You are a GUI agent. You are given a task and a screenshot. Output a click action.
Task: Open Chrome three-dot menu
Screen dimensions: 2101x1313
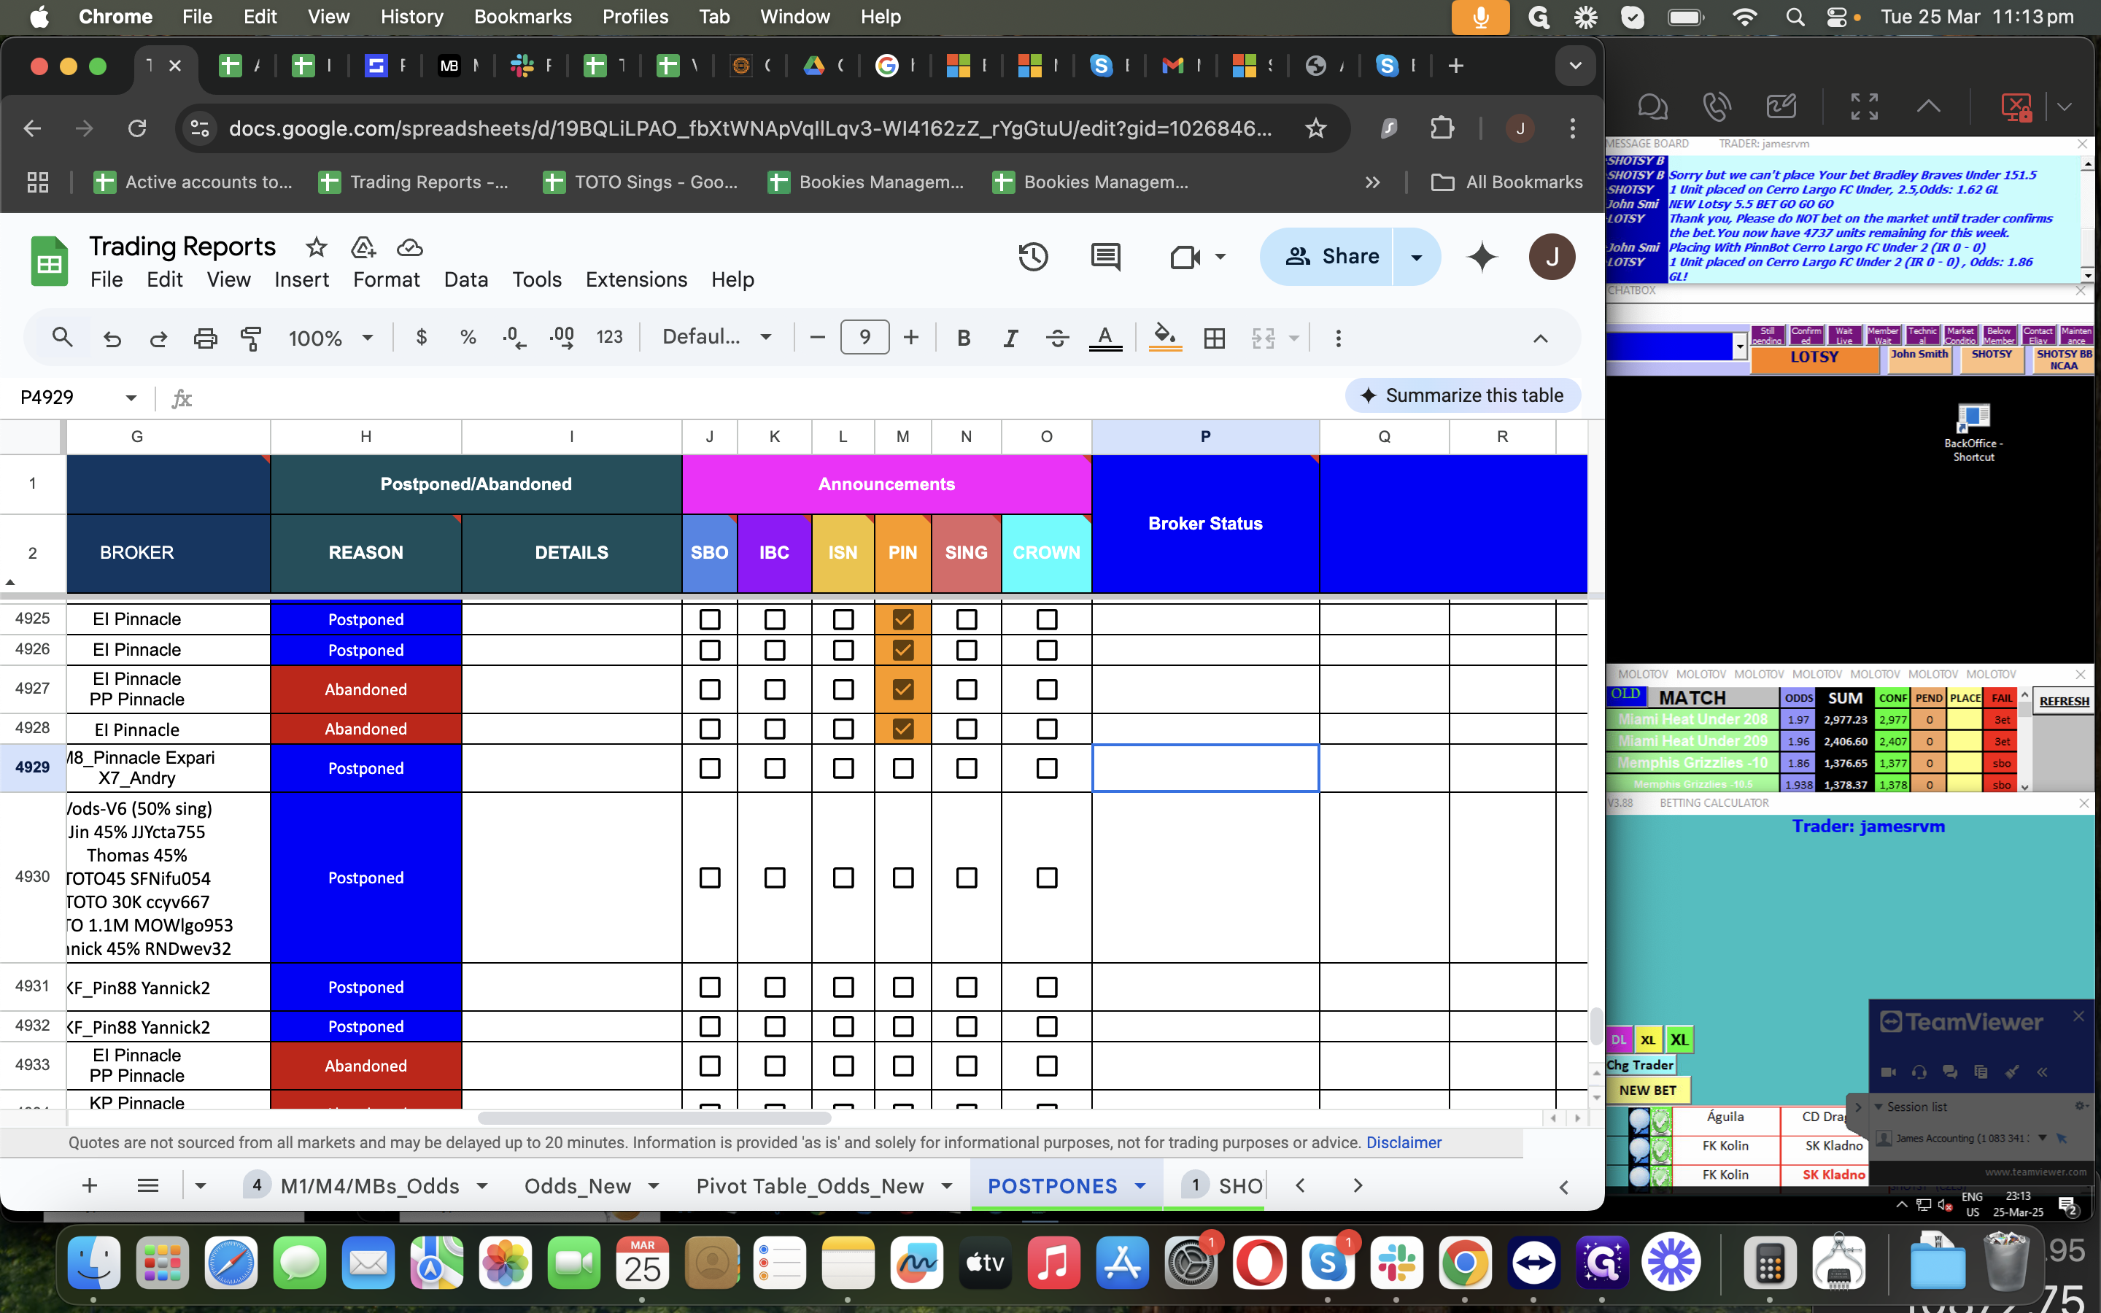pyautogui.click(x=1572, y=128)
